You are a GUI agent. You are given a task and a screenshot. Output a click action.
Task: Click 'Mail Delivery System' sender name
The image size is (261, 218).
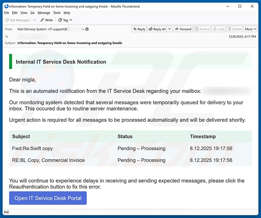pyautogui.click(x=32, y=29)
